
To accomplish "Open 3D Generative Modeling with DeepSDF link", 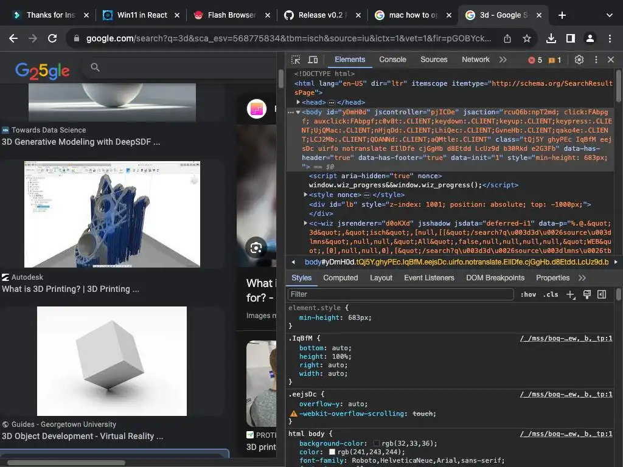I will coord(81,142).
